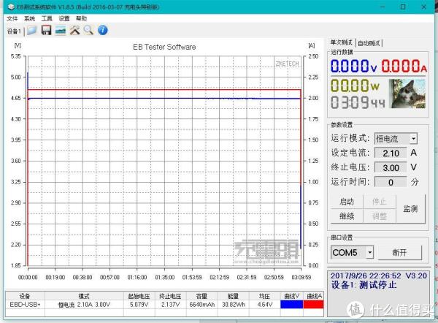Click the 继续 continue button
This screenshot has height=323, width=438.
coord(347,216)
